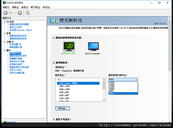Open 設定數位音效 in tree
173x128 pixels.
16,64
